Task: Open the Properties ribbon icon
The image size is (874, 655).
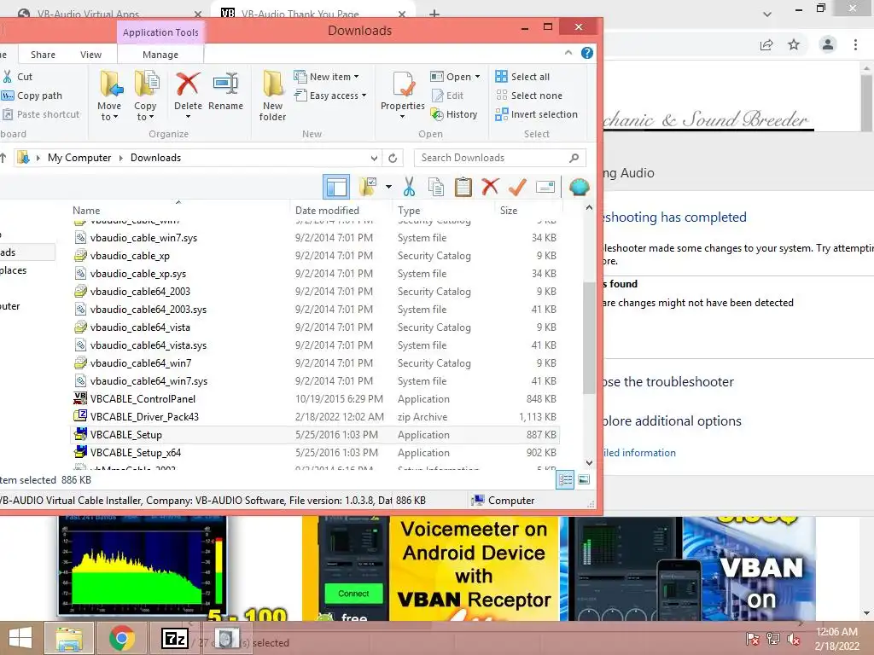Action: tap(403, 84)
